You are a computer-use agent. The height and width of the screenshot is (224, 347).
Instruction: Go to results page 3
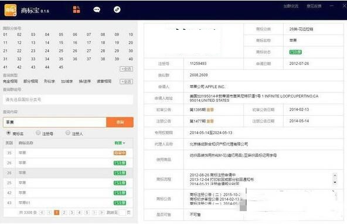(72, 212)
